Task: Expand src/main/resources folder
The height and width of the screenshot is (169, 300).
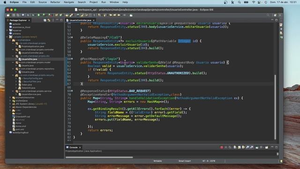Action: tap(10, 98)
